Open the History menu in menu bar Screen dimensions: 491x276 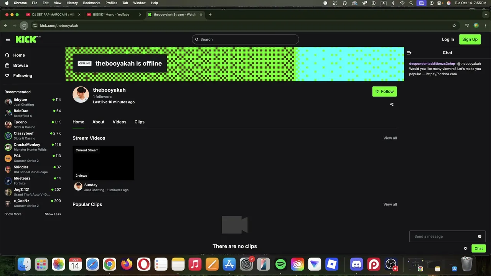click(72, 3)
